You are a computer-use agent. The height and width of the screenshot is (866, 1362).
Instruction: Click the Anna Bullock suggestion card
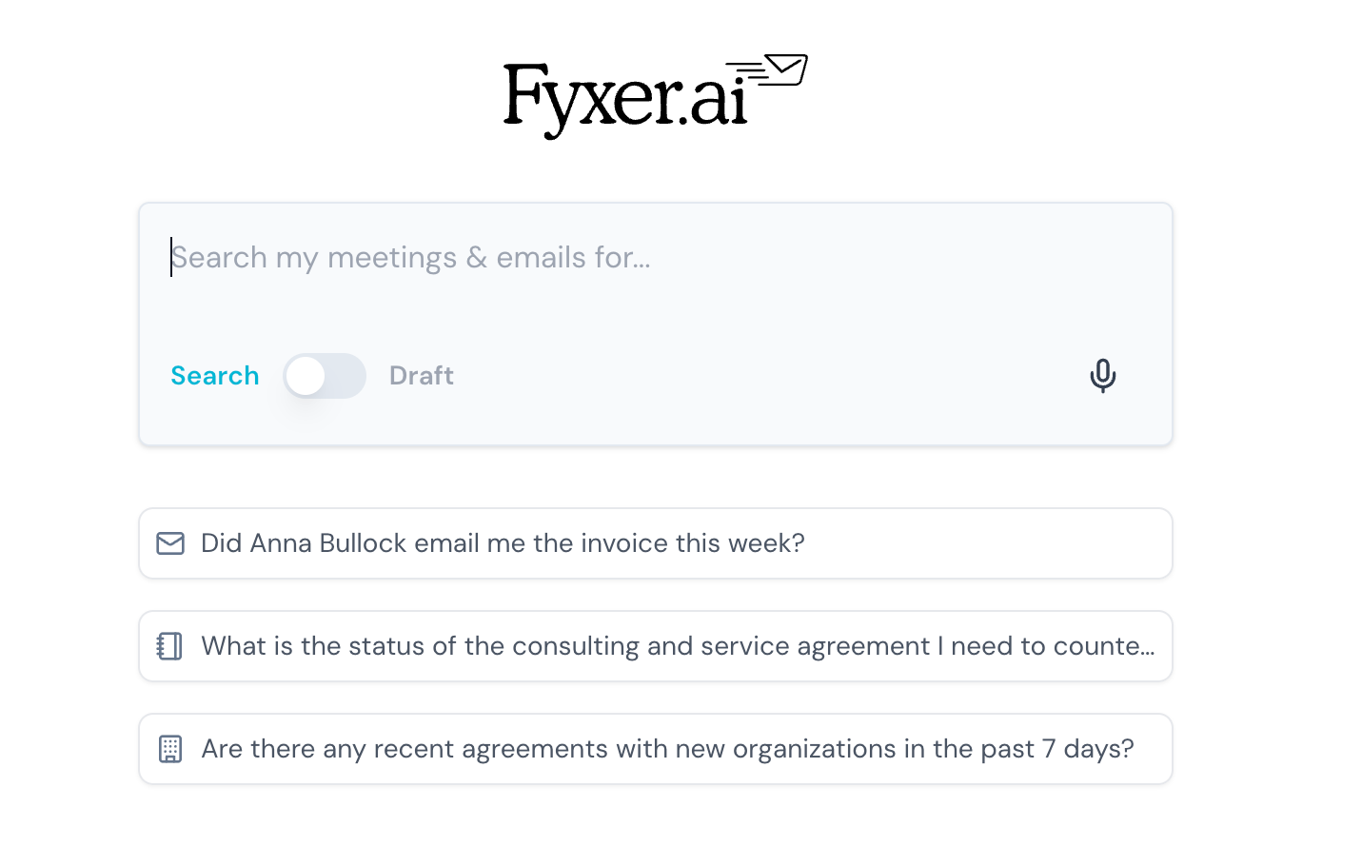(x=656, y=543)
